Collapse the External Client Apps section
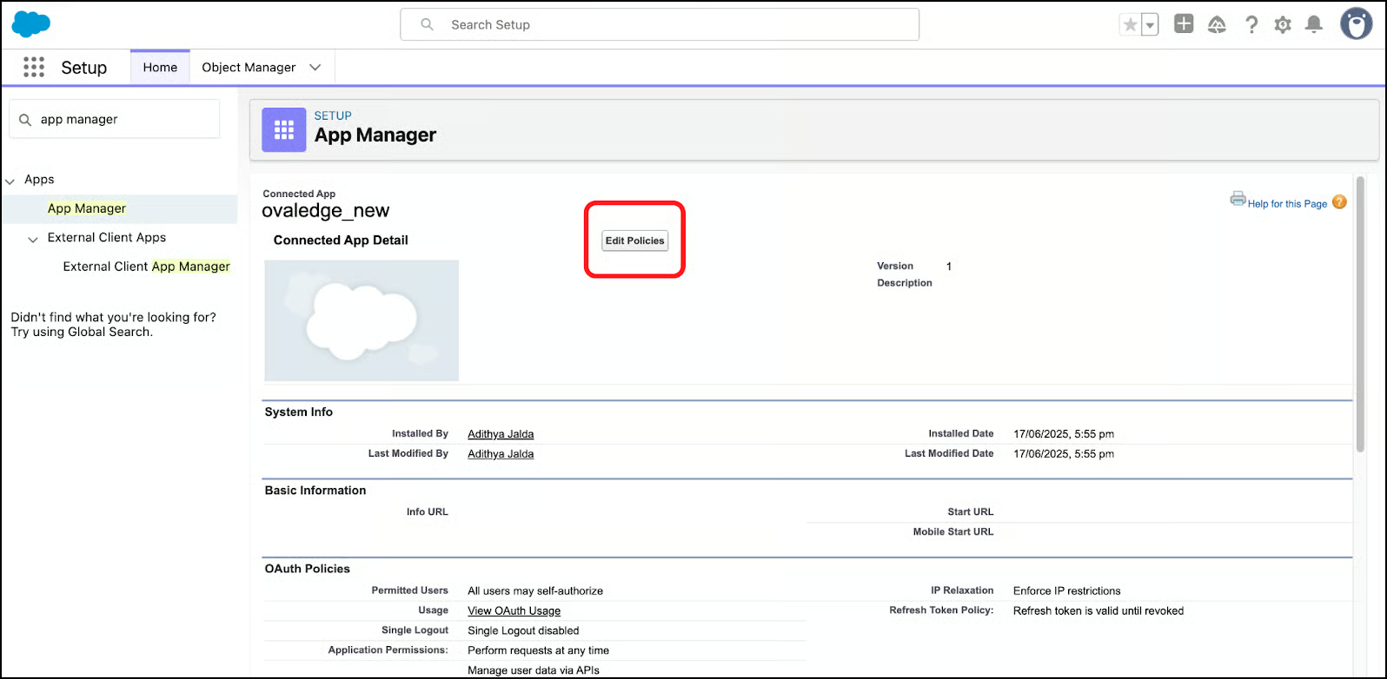Screen dimensions: 1387x679 (33, 239)
